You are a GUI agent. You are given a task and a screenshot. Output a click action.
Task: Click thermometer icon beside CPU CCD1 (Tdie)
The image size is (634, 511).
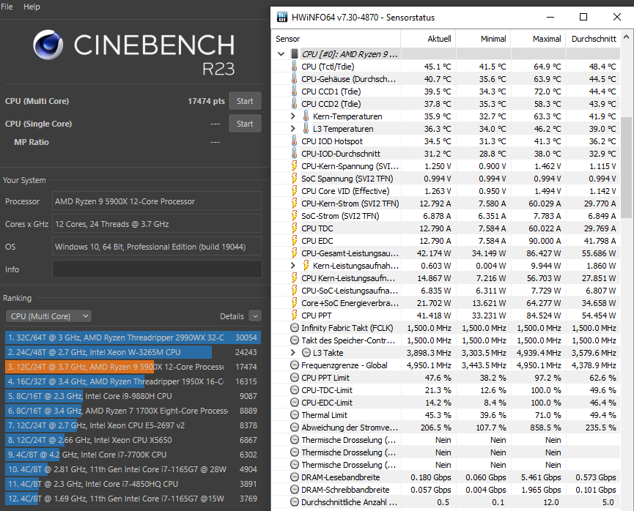coord(295,92)
